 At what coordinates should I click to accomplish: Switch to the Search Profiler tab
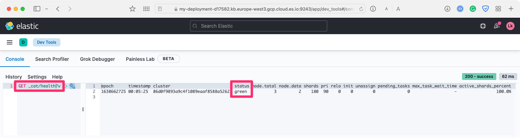[52, 59]
